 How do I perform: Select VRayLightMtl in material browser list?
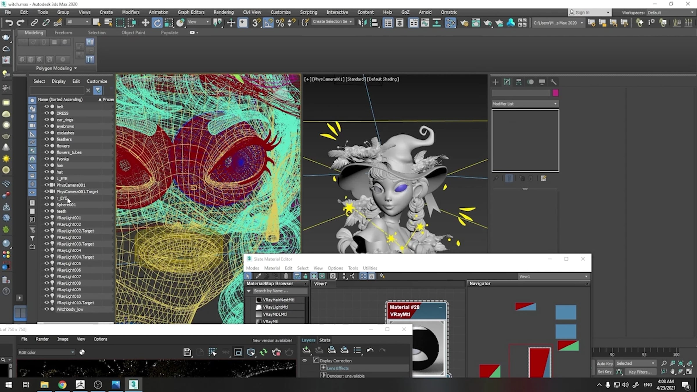coord(275,307)
